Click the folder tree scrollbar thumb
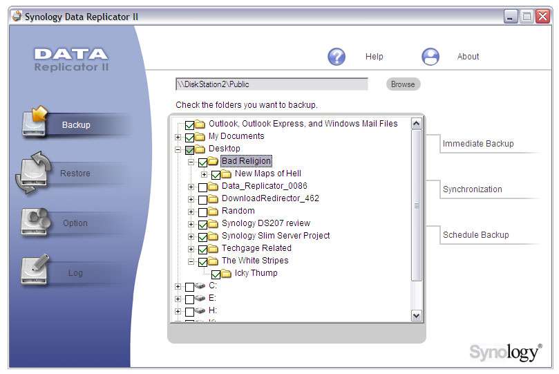The height and width of the screenshot is (374, 559). click(416, 205)
